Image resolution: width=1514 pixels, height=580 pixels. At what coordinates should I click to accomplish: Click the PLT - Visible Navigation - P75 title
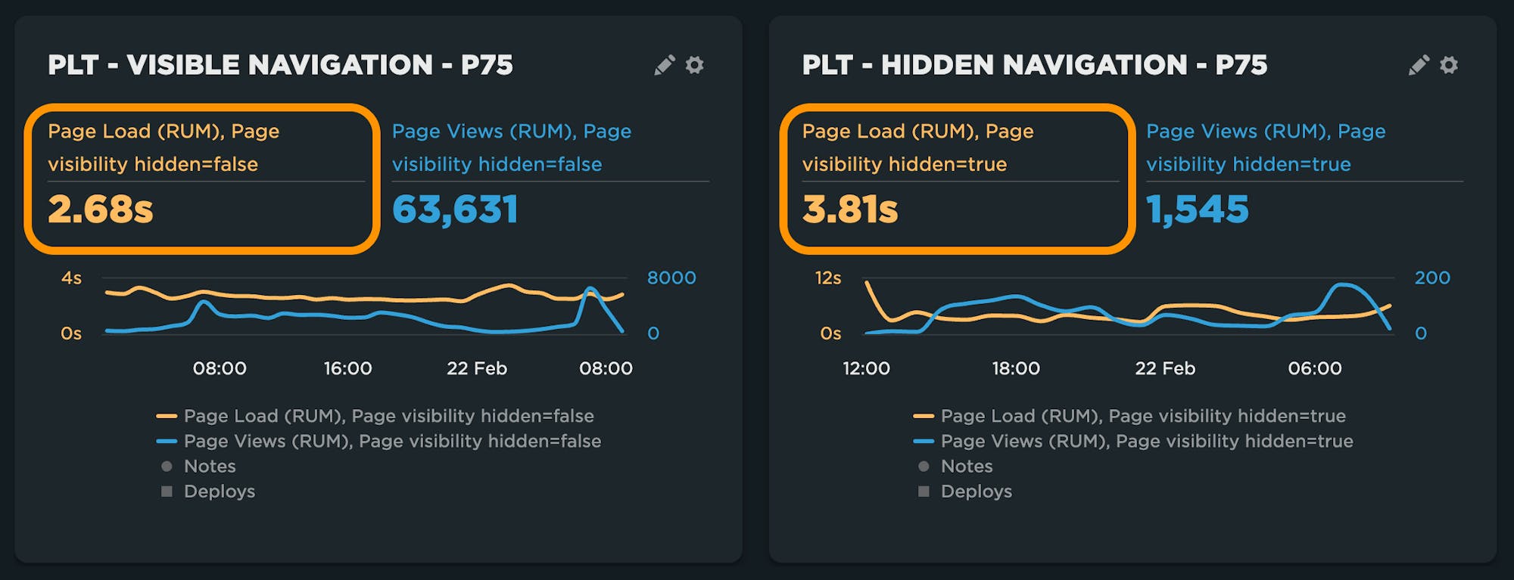pos(280,65)
